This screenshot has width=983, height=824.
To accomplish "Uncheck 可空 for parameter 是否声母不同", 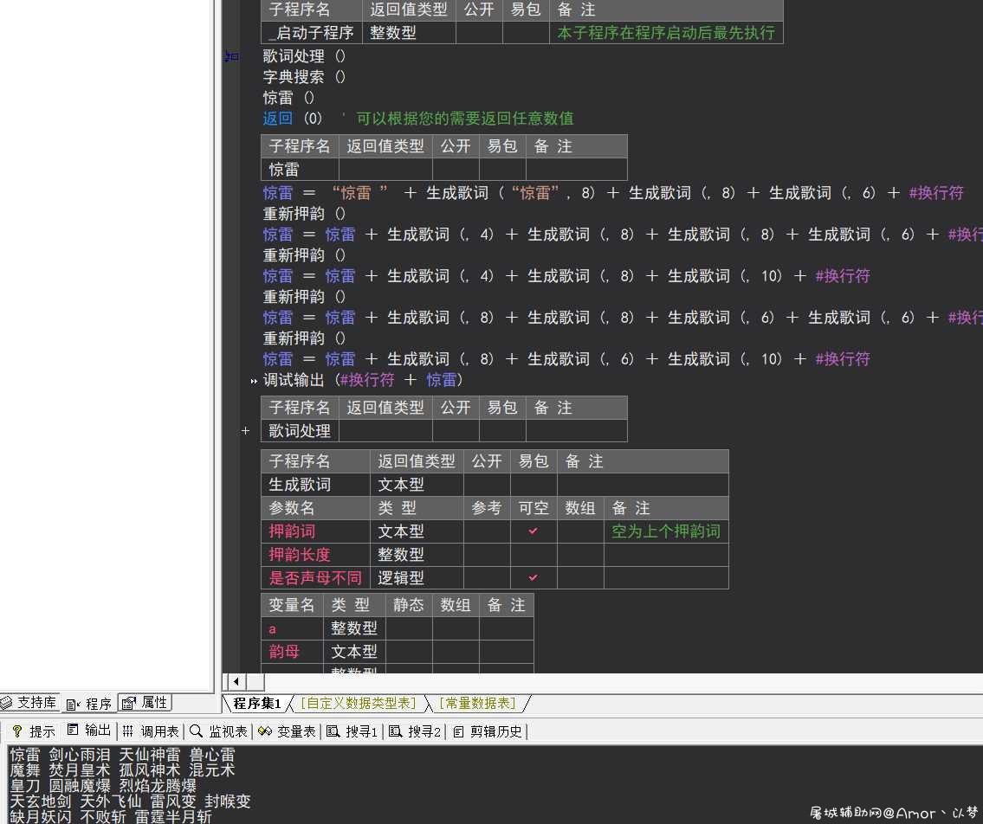I will click(x=533, y=577).
